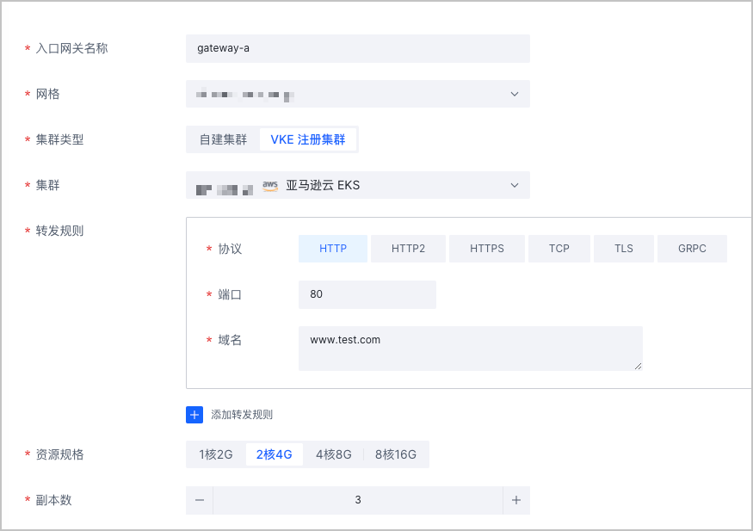The height and width of the screenshot is (531, 753).
Task: Click the gateway name input field
Action: (x=357, y=49)
